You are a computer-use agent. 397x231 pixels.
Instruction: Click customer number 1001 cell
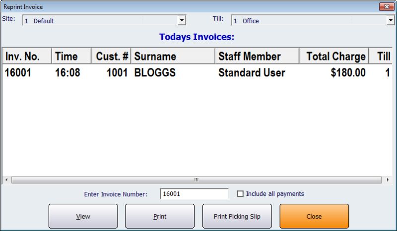point(117,73)
